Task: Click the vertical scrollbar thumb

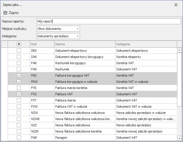Action: click(x=179, y=80)
